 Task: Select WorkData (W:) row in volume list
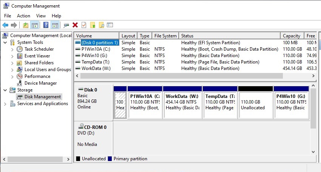[x=195, y=68]
